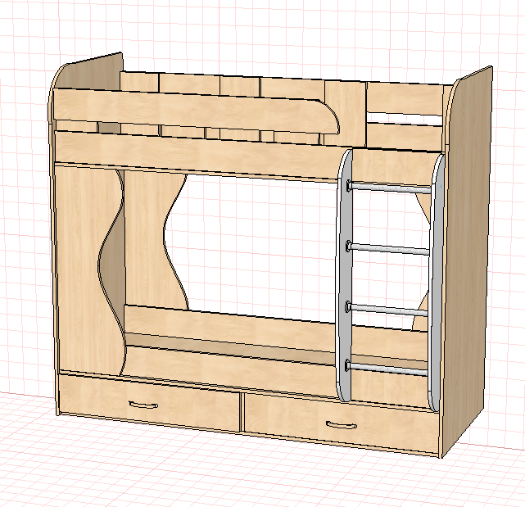The width and height of the screenshot is (525, 507).
Task: Select the right drawer front panel
Action: [342, 423]
